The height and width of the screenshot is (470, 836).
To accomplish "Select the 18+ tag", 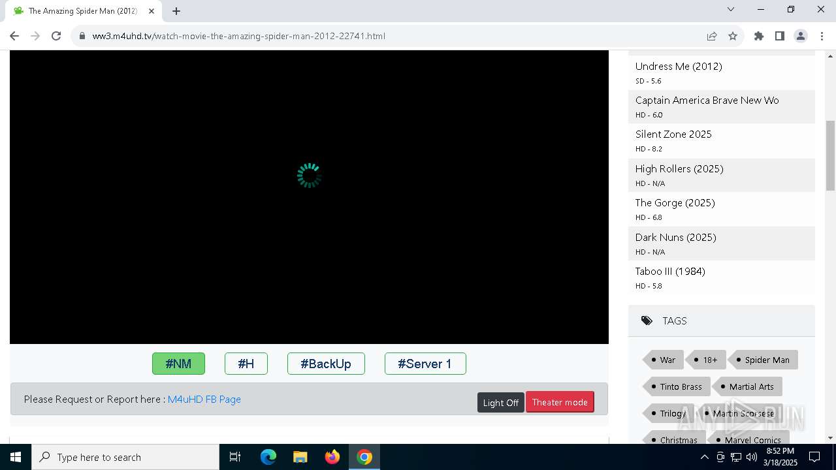I will coord(706,360).
